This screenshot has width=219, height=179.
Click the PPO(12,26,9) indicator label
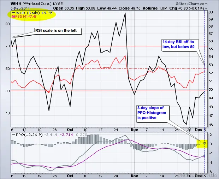(29, 135)
